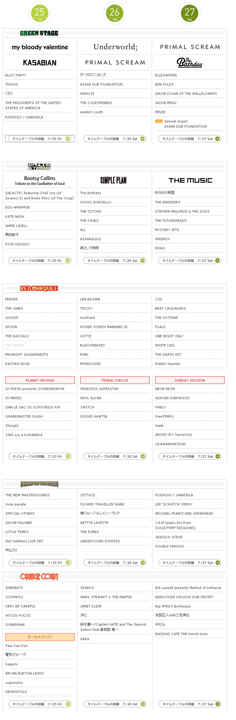Open the Kasabian band logo
Viewport: 236px width, 720px height.
point(40,63)
